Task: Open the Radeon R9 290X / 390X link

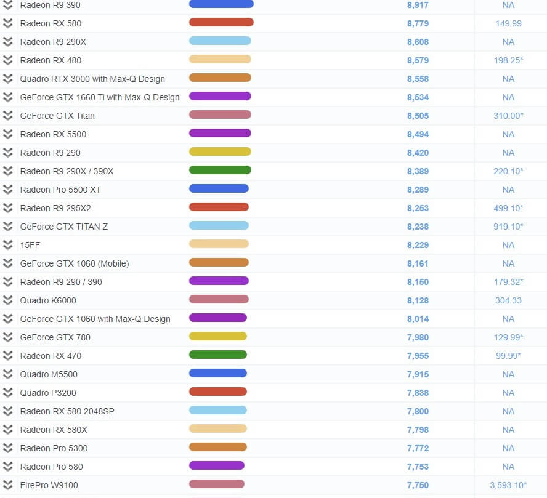Action: (67, 171)
